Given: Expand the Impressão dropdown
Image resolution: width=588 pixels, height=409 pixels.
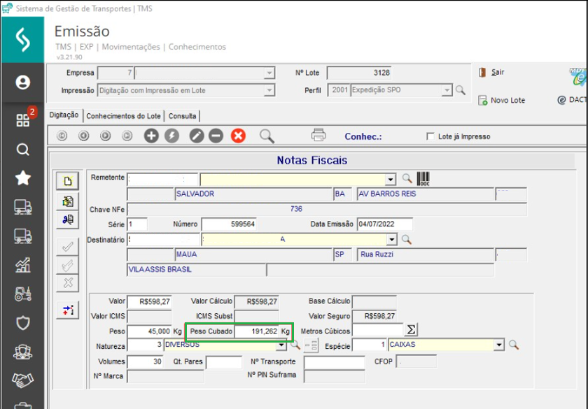Looking at the screenshot, I should point(269,90).
